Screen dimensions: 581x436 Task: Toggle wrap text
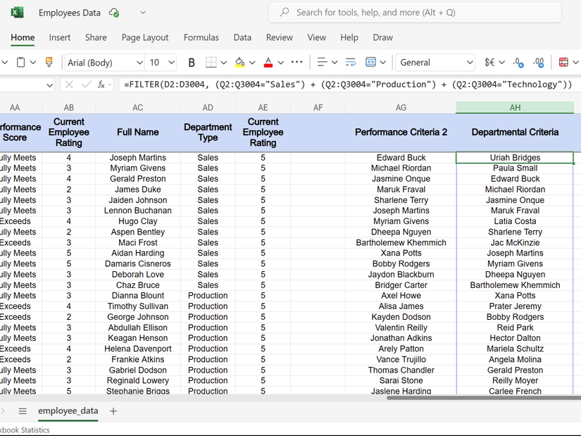(x=351, y=63)
